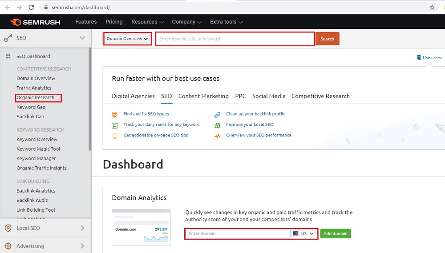Image resolution: width=445 pixels, height=253 pixels.
Task: Click the SEO Dashboard grid icon
Action: click(x=8, y=56)
